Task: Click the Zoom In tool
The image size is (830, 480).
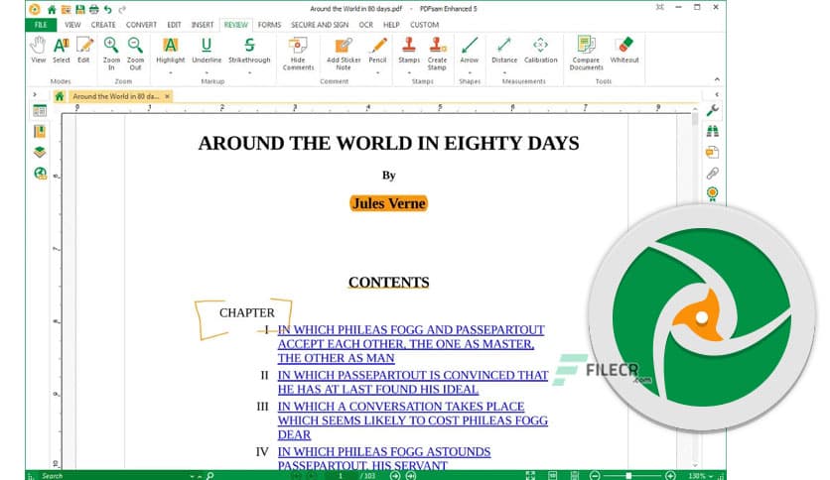Action: tap(111, 47)
